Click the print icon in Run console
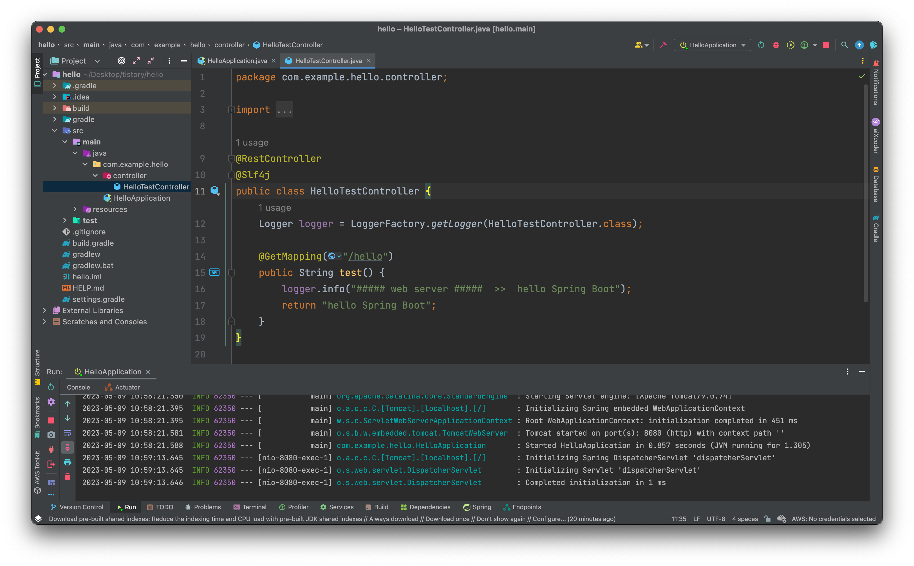Image resolution: width=914 pixels, height=566 pixels. (x=68, y=462)
